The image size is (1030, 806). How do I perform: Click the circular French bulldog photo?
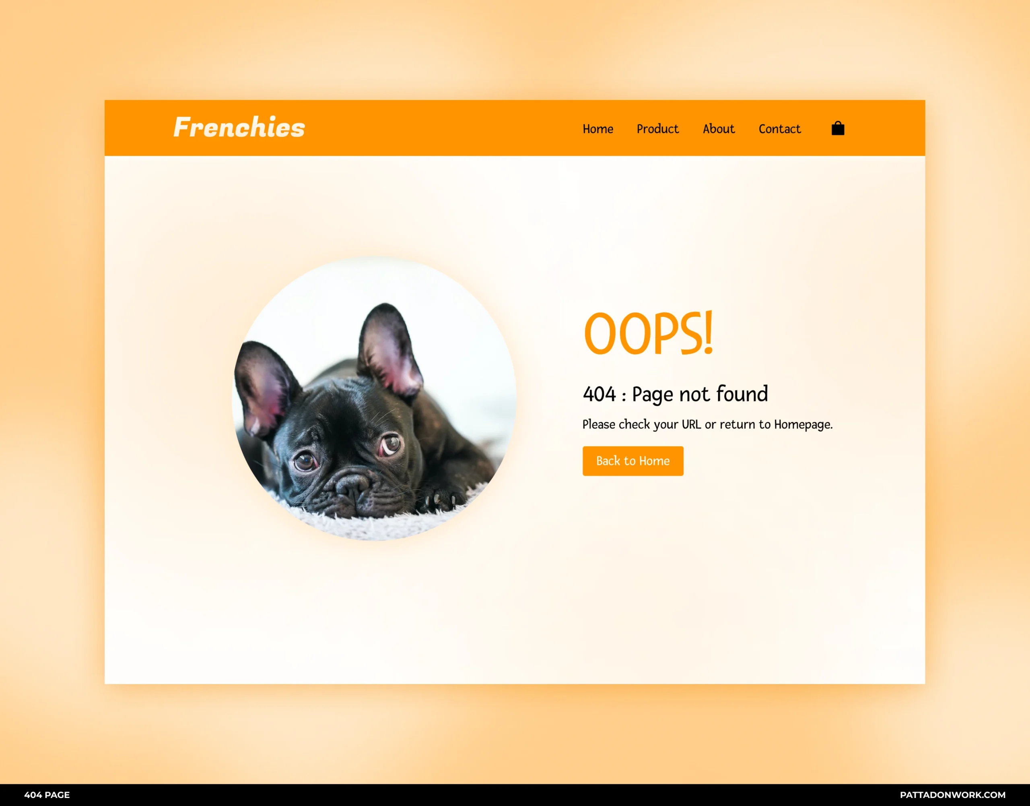point(374,399)
